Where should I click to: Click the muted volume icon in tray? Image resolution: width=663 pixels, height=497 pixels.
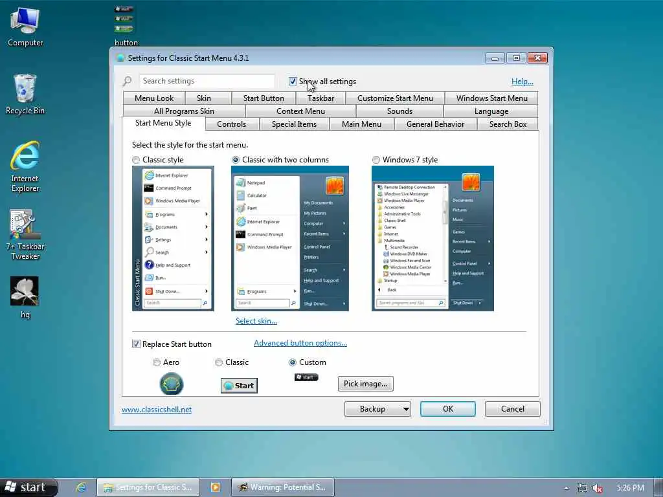[597, 488]
